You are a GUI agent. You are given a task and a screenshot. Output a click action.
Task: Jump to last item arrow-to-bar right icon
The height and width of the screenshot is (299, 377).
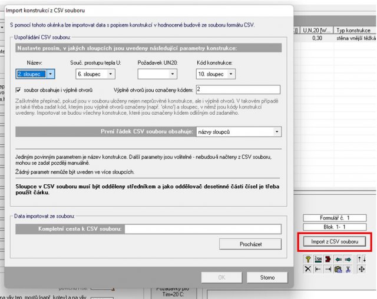(328, 269)
